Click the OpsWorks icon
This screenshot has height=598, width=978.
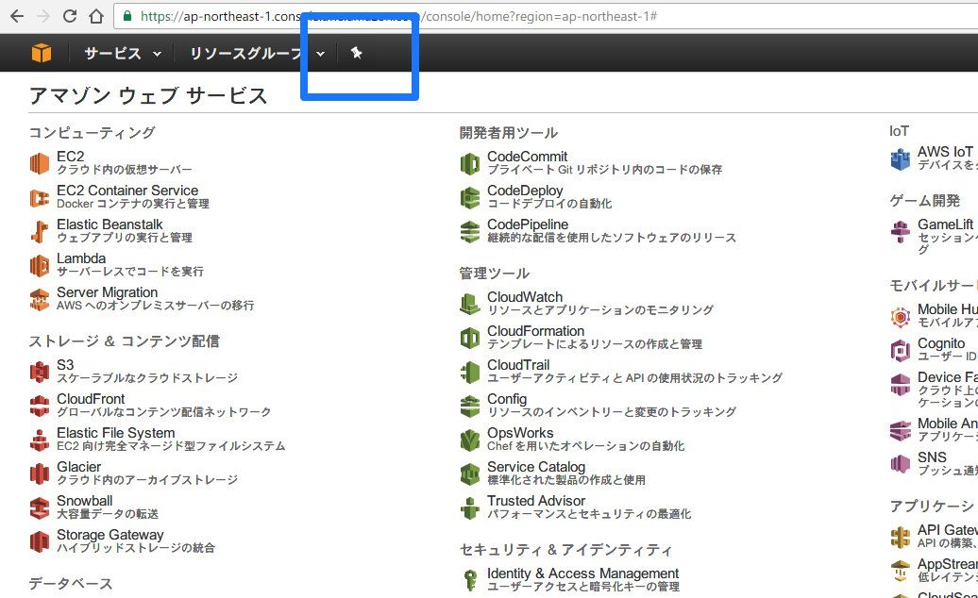(x=470, y=440)
